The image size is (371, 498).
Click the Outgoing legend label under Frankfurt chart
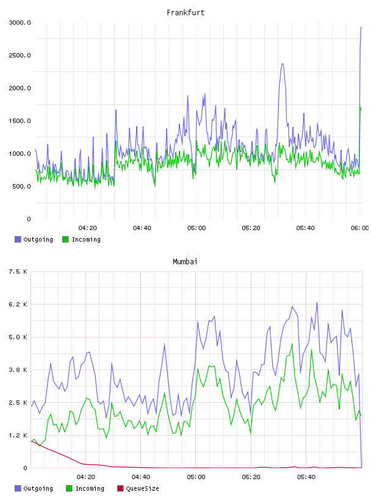coord(38,239)
